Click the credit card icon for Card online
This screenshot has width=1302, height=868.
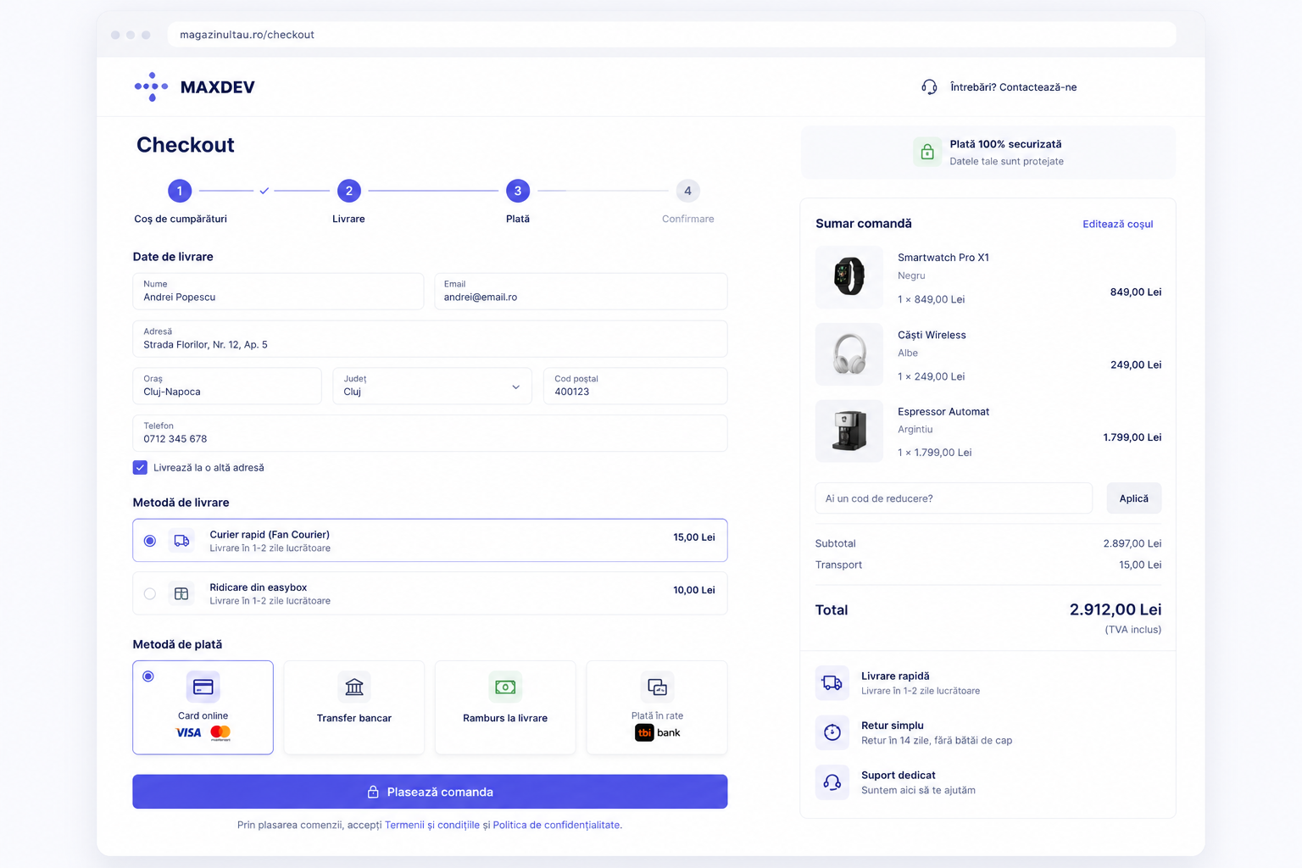(203, 687)
